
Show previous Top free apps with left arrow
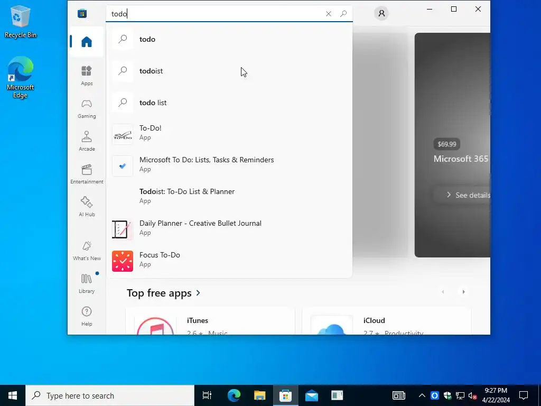[x=443, y=292]
